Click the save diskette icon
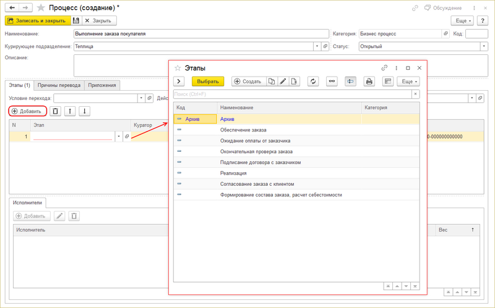This screenshot has width=495, height=308. pyautogui.click(x=75, y=20)
